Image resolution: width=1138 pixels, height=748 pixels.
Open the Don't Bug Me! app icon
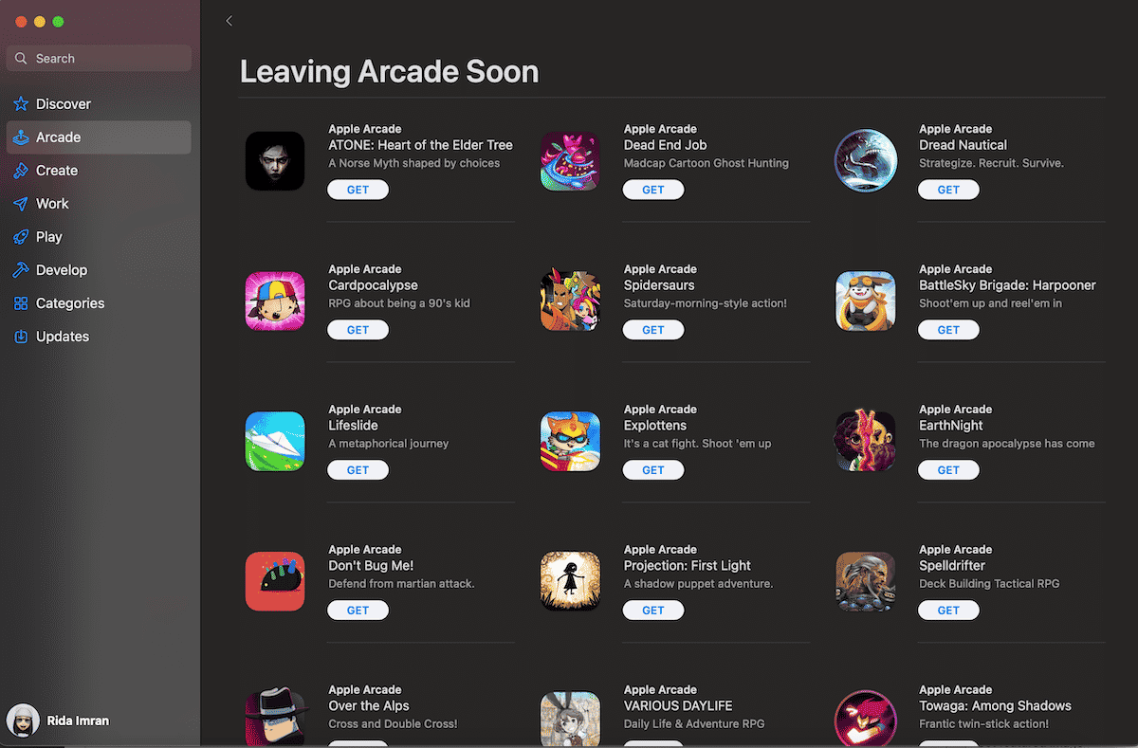275,582
